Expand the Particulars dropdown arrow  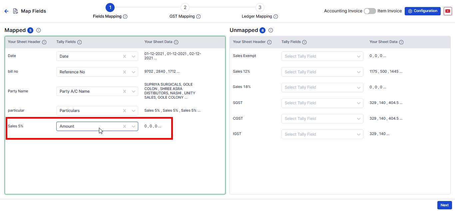(134, 111)
